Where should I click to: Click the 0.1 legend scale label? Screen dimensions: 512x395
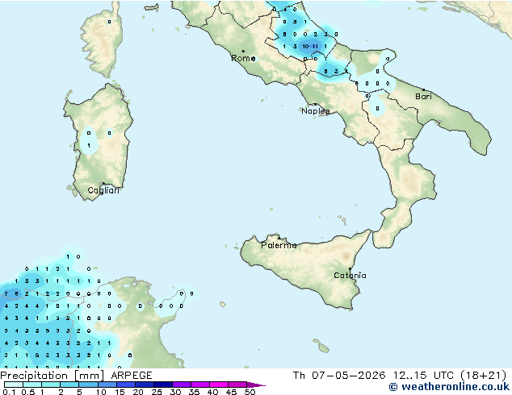pyautogui.click(x=9, y=392)
